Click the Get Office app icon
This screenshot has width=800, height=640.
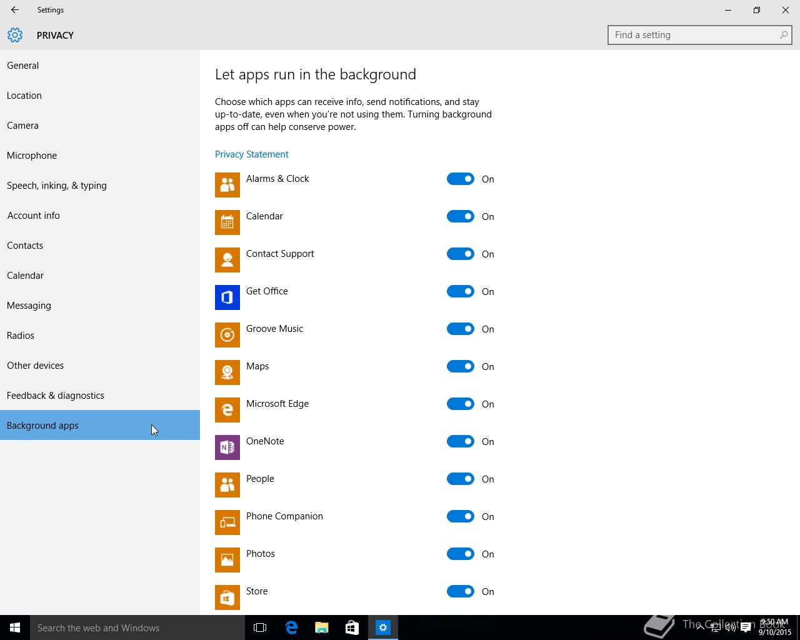227,297
